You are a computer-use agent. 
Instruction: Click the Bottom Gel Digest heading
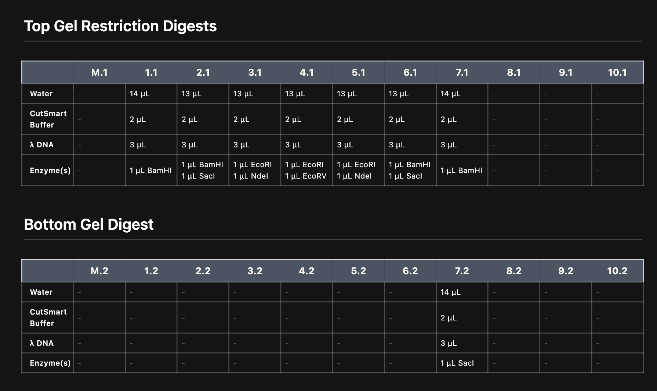89,225
